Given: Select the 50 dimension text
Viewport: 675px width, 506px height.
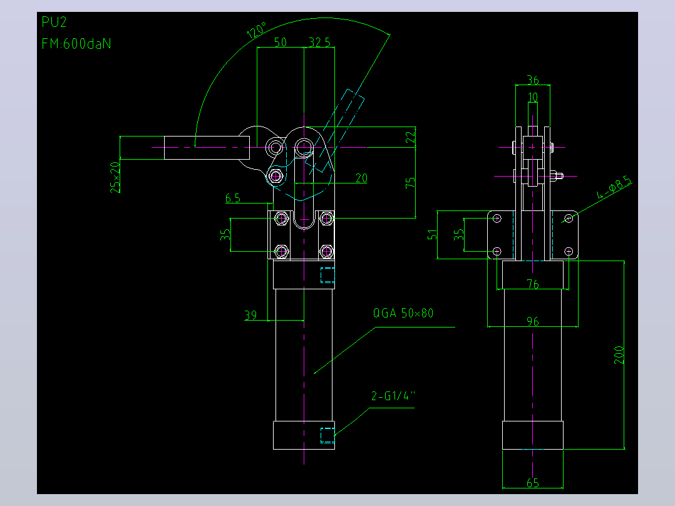Looking at the screenshot, I should (x=281, y=42).
